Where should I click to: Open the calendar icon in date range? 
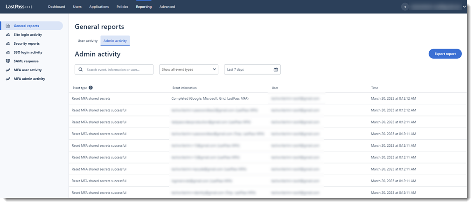276,69
